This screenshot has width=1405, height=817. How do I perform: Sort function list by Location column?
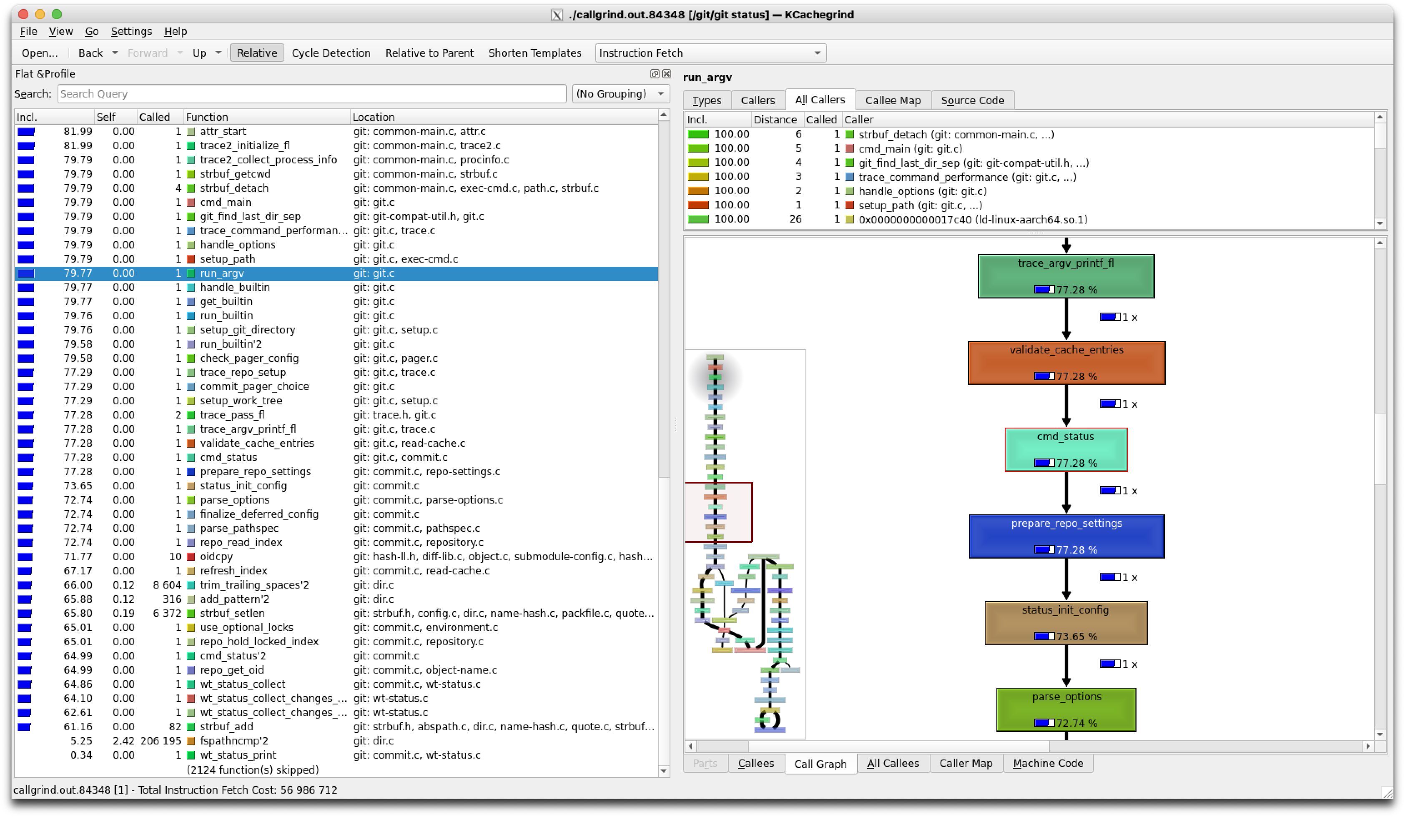point(504,117)
